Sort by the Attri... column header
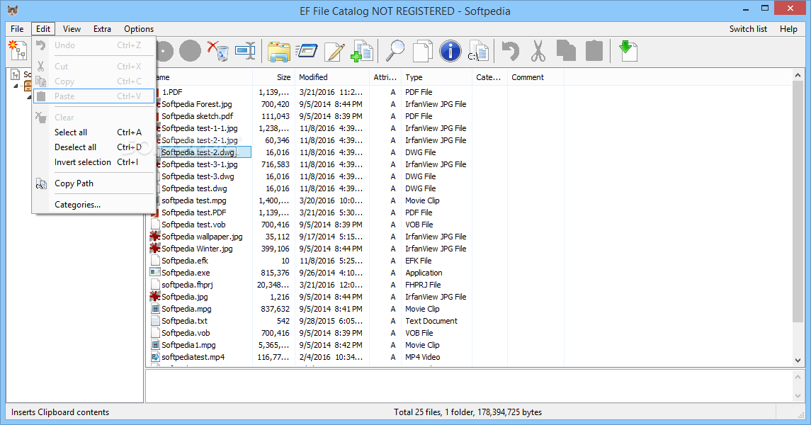Image resolution: width=811 pixels, height=425 pixels. [385, 77]
